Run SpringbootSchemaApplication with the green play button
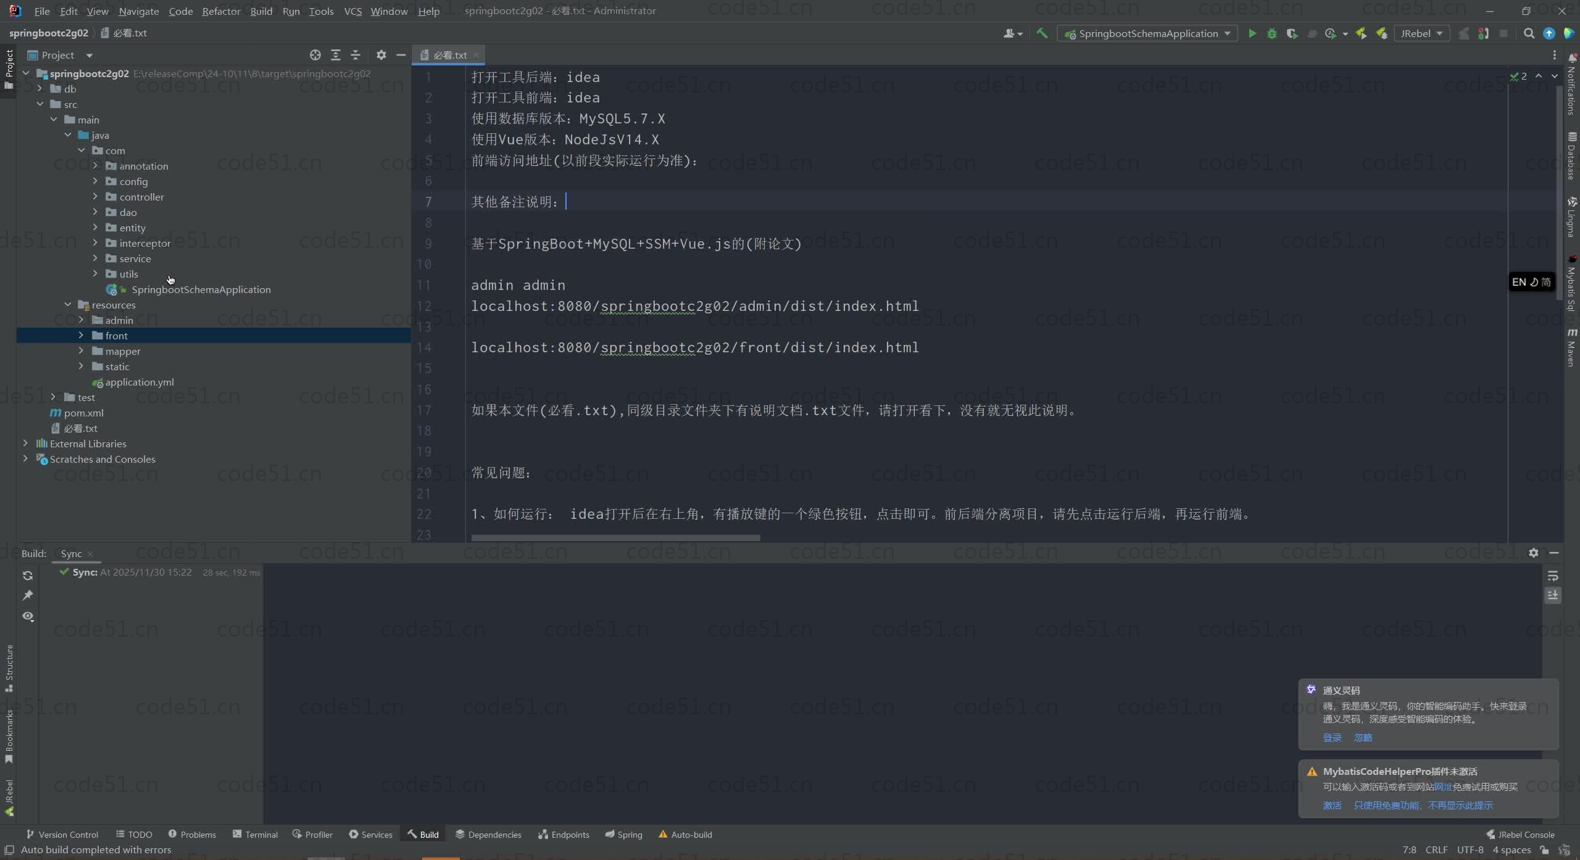The height and width of the screenshot is (860, 1580). (x=1252, y=33)
